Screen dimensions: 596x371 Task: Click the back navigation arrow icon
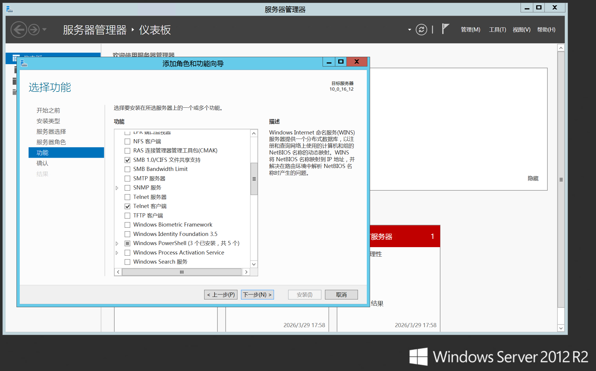coord(19,30)
